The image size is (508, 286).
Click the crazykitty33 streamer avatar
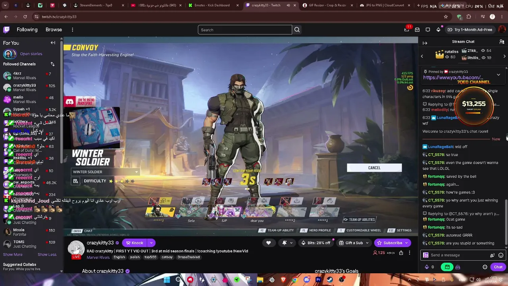(x=75, y=249)
